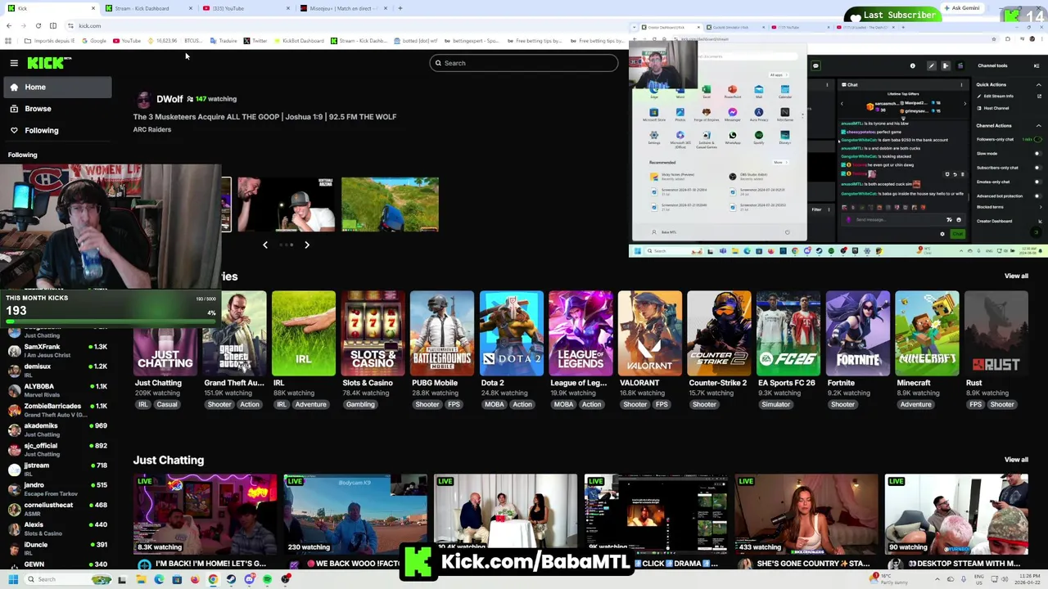Show next featured stream with right arrow

coord(307,245)
